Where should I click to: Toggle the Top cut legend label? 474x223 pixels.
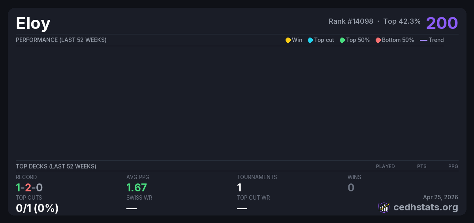324,40
